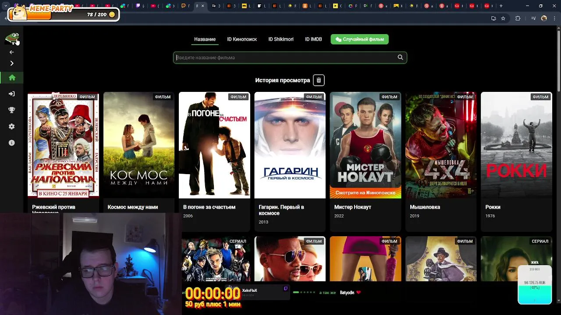Click the bookmark star in address bar
Screen dimensions: 561x315
(503, 18)
